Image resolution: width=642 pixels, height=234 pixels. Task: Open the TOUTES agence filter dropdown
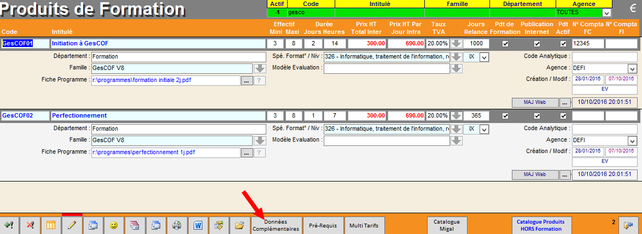606,13
